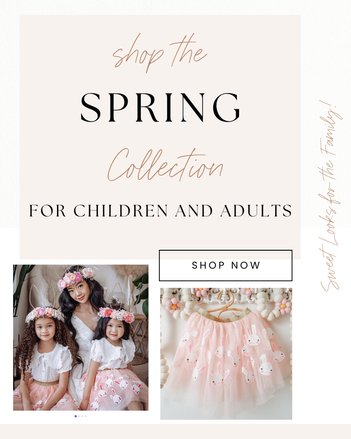The image size is (351, 439).
Task: Click the beige footer strip at bottom
Action: point(175,432)
